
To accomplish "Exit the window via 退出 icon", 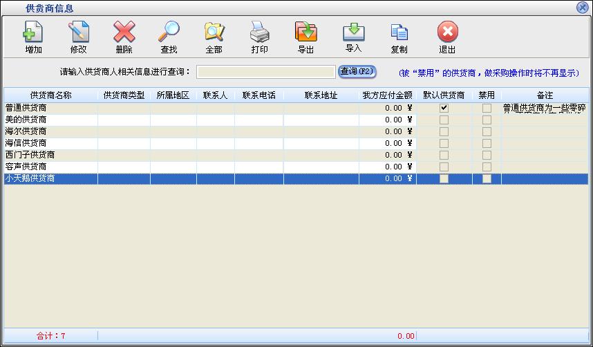I will pos(447,37).
